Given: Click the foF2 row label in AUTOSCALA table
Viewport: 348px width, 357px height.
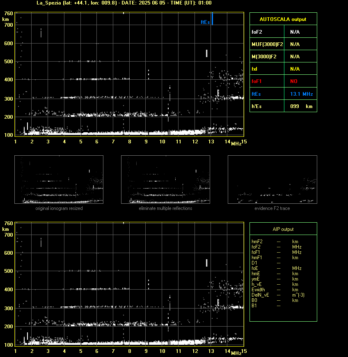Looking at the screenshot, I should 257,32.
